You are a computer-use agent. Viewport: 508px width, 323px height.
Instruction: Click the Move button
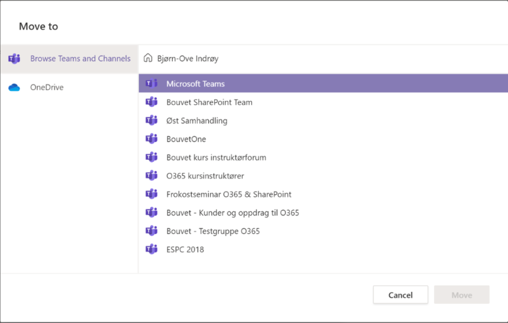[x=462, y=295]
